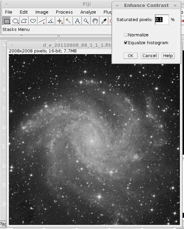Select the Oval selection tool
This screenshot has height=229, width=184.
pos(16,21)
